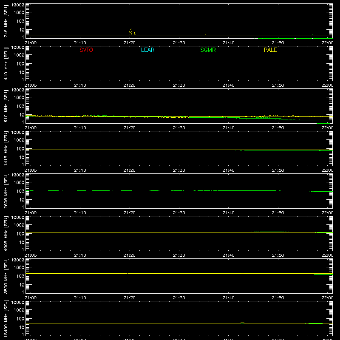The height and width of the screenshot is (340, 340).
Task: Select the 8800 MHz [SFU] axis title
Action: [x=6, y=276]
